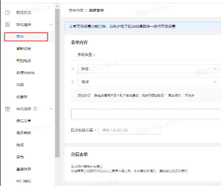Click the sidebar vertical scrollbar thumb
Viewport: 221px width, 186px height.
[x=57, y=83]
